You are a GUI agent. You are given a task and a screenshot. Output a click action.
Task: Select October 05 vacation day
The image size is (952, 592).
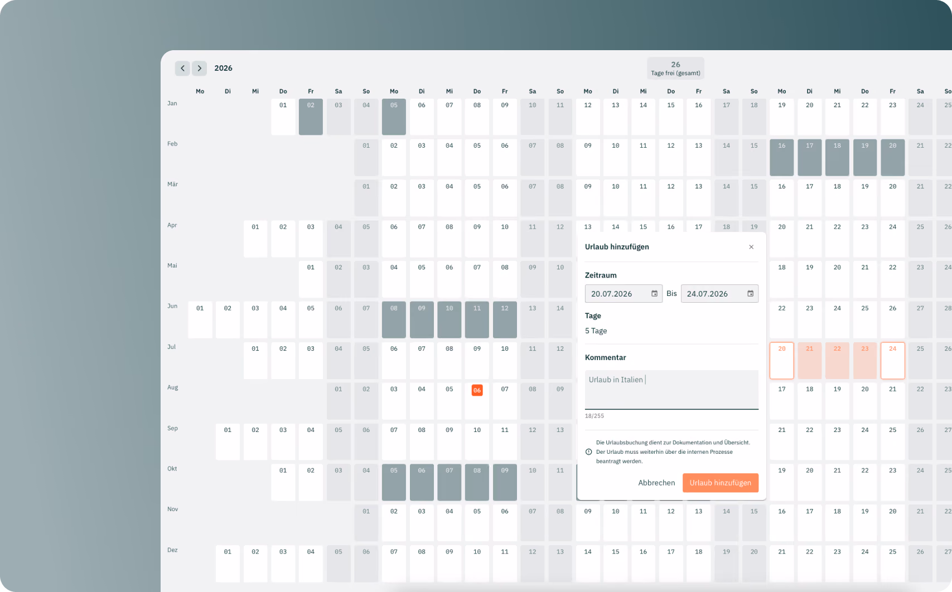click(x=394, y=483)
